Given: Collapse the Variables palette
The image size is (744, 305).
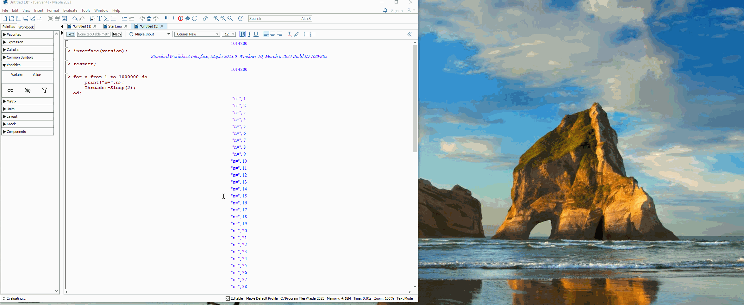Looking at the screenshot, I should tap(28, 65).
